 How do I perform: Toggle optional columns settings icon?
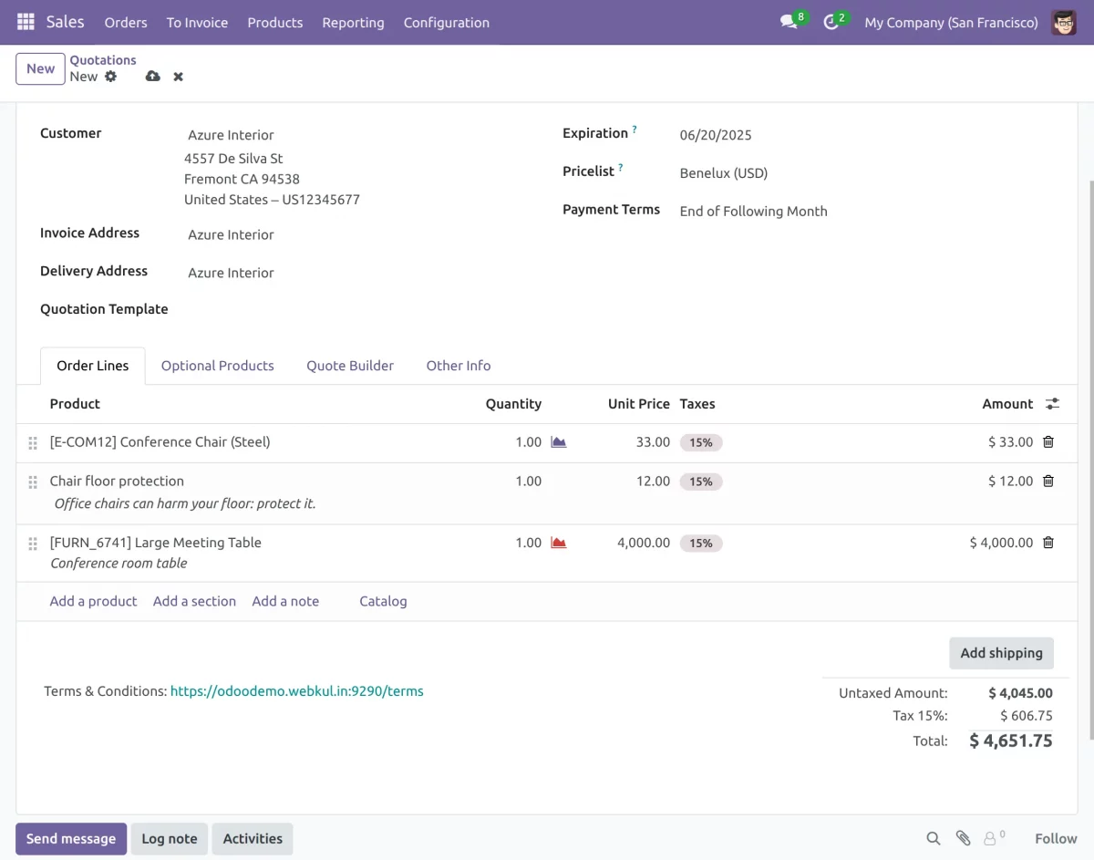click(x=1052, y=404)
